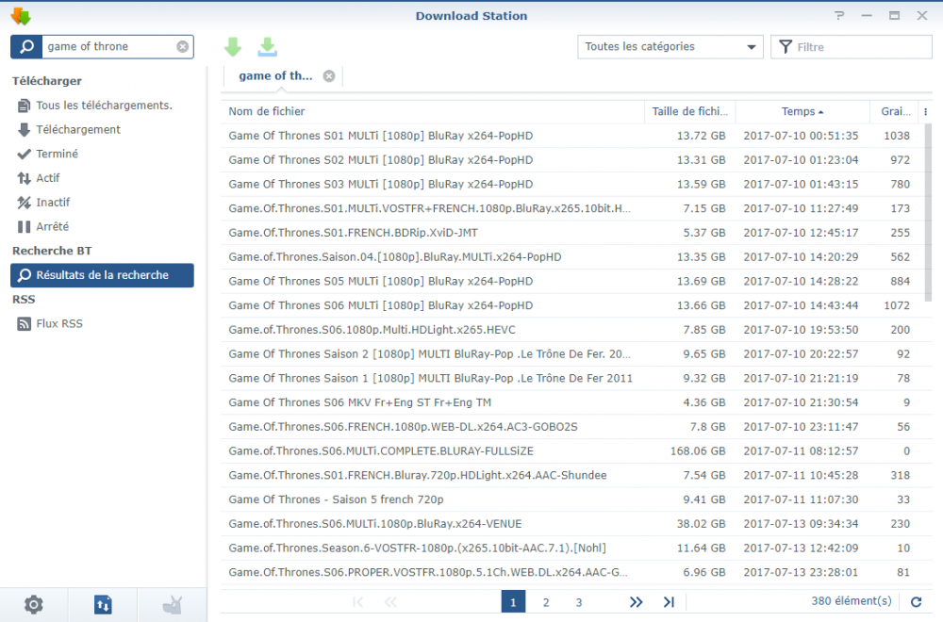Click the download-to-folder toolbar icon
The image size is (943, 622).
click(x=268, y=47)
